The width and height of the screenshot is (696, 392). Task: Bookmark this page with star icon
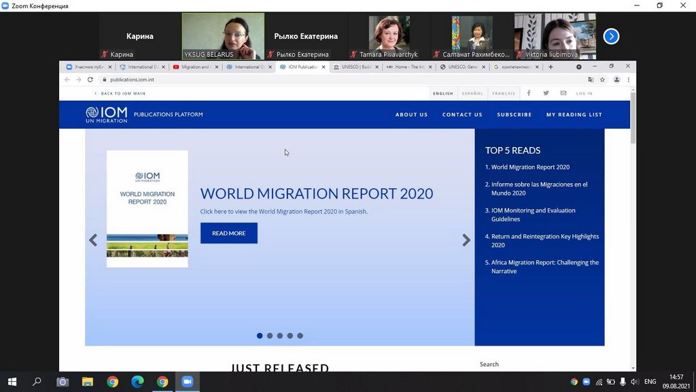pyautogui.click(x=602, y=80)
